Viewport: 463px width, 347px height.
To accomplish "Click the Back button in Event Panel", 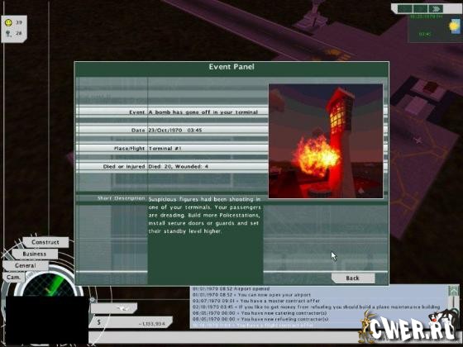I will 353,278.
